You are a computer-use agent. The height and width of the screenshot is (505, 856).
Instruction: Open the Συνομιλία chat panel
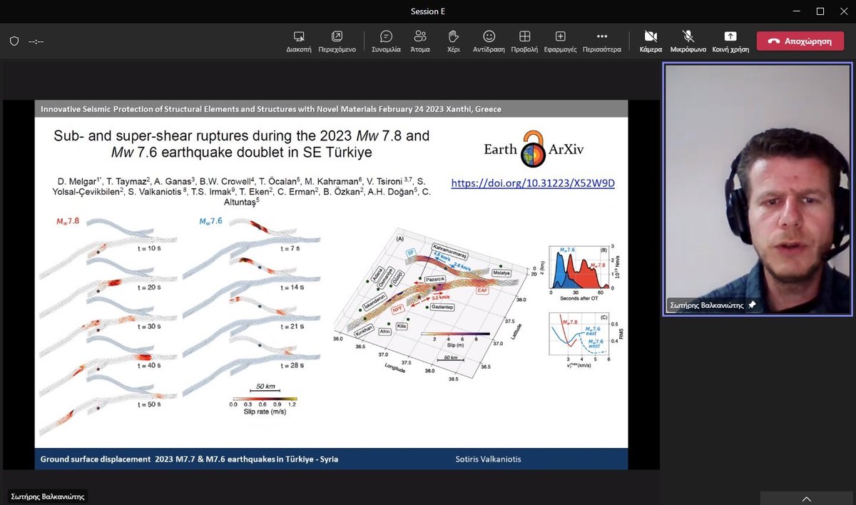click(386, 41)
